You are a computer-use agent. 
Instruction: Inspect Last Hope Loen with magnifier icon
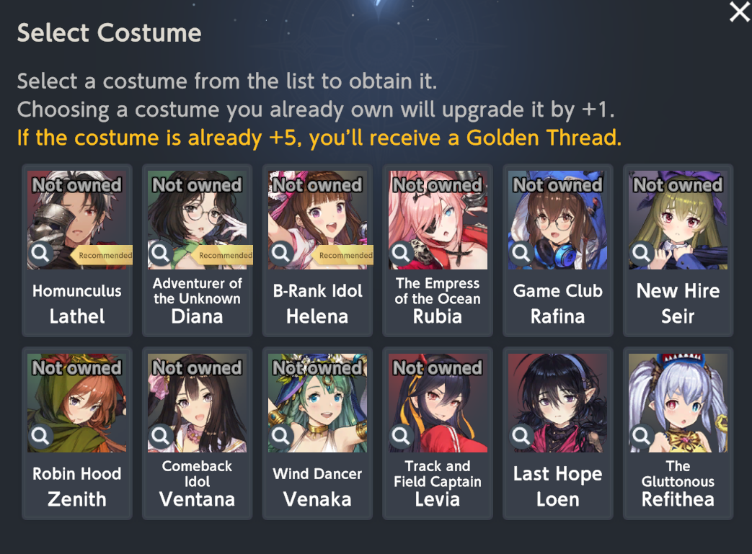tap(521, 436)
